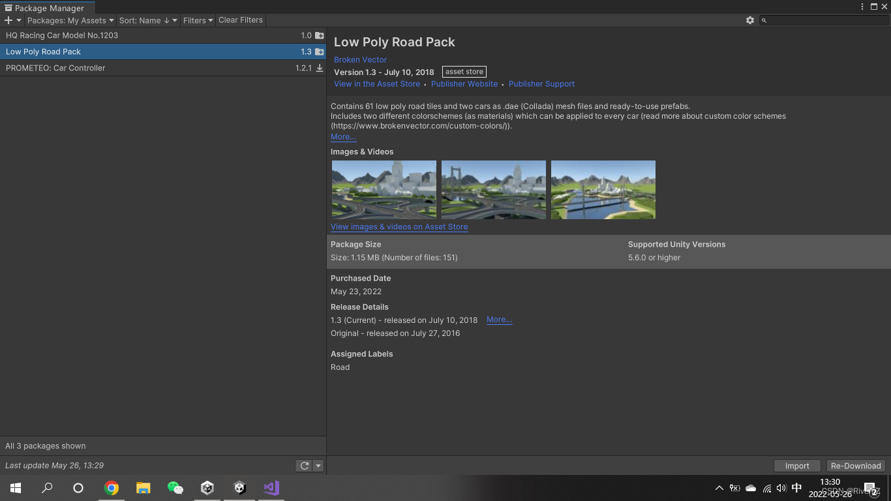Select the Package Manager tab
This screenshot has width=891, height=501.
[x=48, y=8]
